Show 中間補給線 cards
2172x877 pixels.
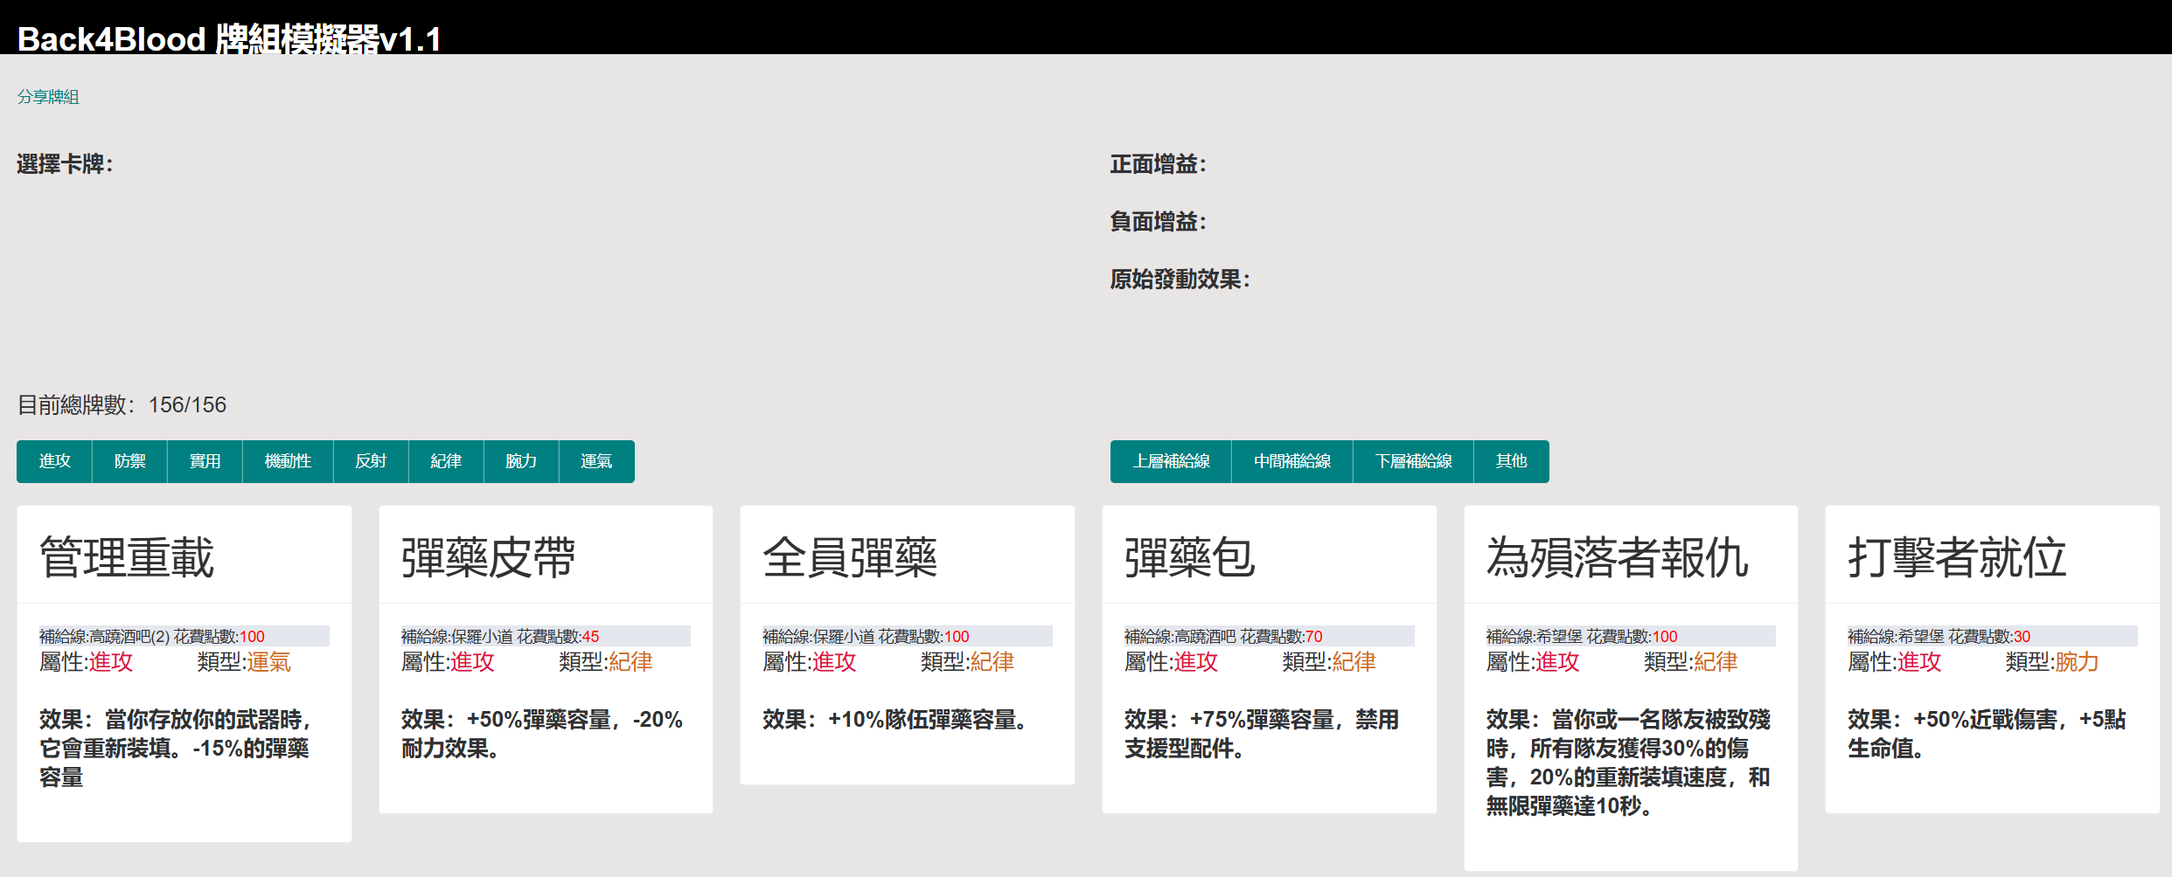click(x=1292, y=461)
